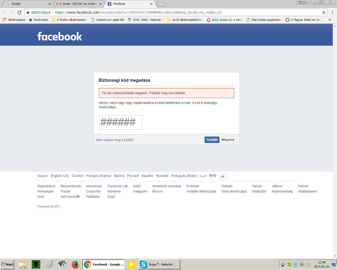
Task: Close the Facebook tab
Action: (x=151, y=4)
